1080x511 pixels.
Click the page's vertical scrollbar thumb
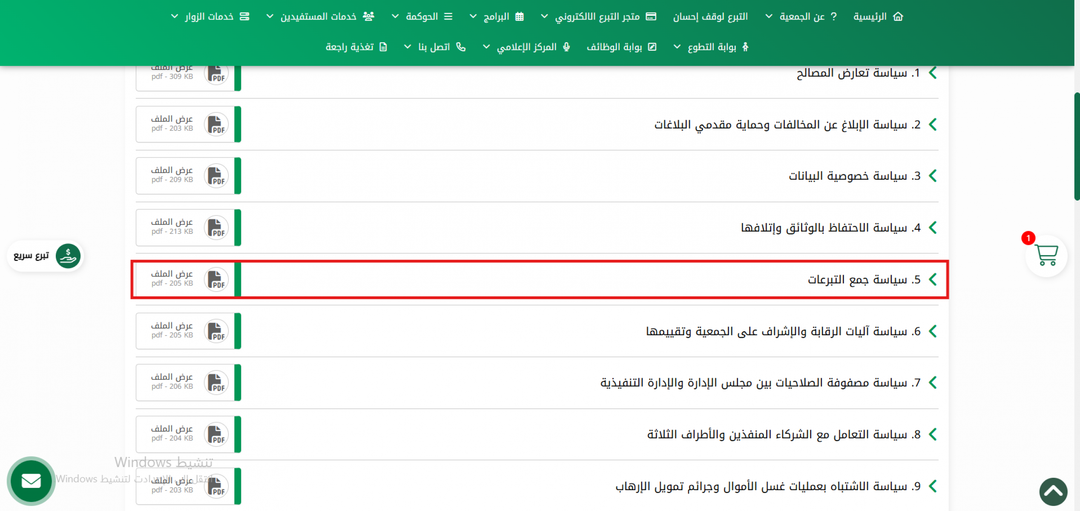1077,147
